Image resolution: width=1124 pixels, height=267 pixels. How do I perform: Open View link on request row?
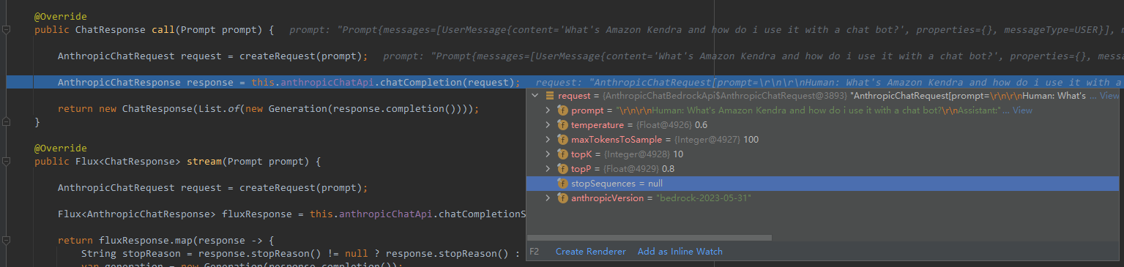point(1109,96)
